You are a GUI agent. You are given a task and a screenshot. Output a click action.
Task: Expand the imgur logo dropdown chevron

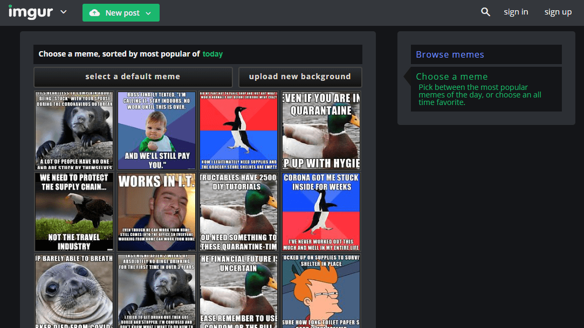click(64, 12)
